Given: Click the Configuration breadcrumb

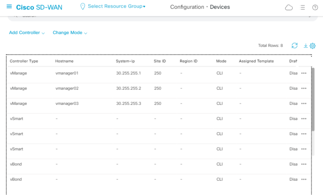Looking at the screenshot, I should 187,7.
